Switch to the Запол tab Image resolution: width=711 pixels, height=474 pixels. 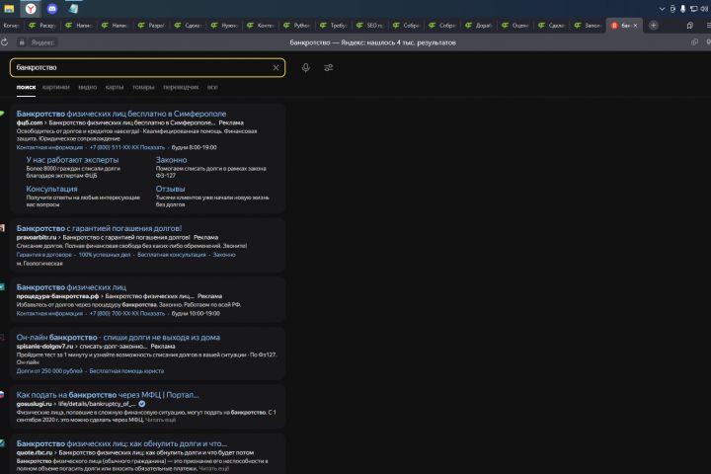588,26
